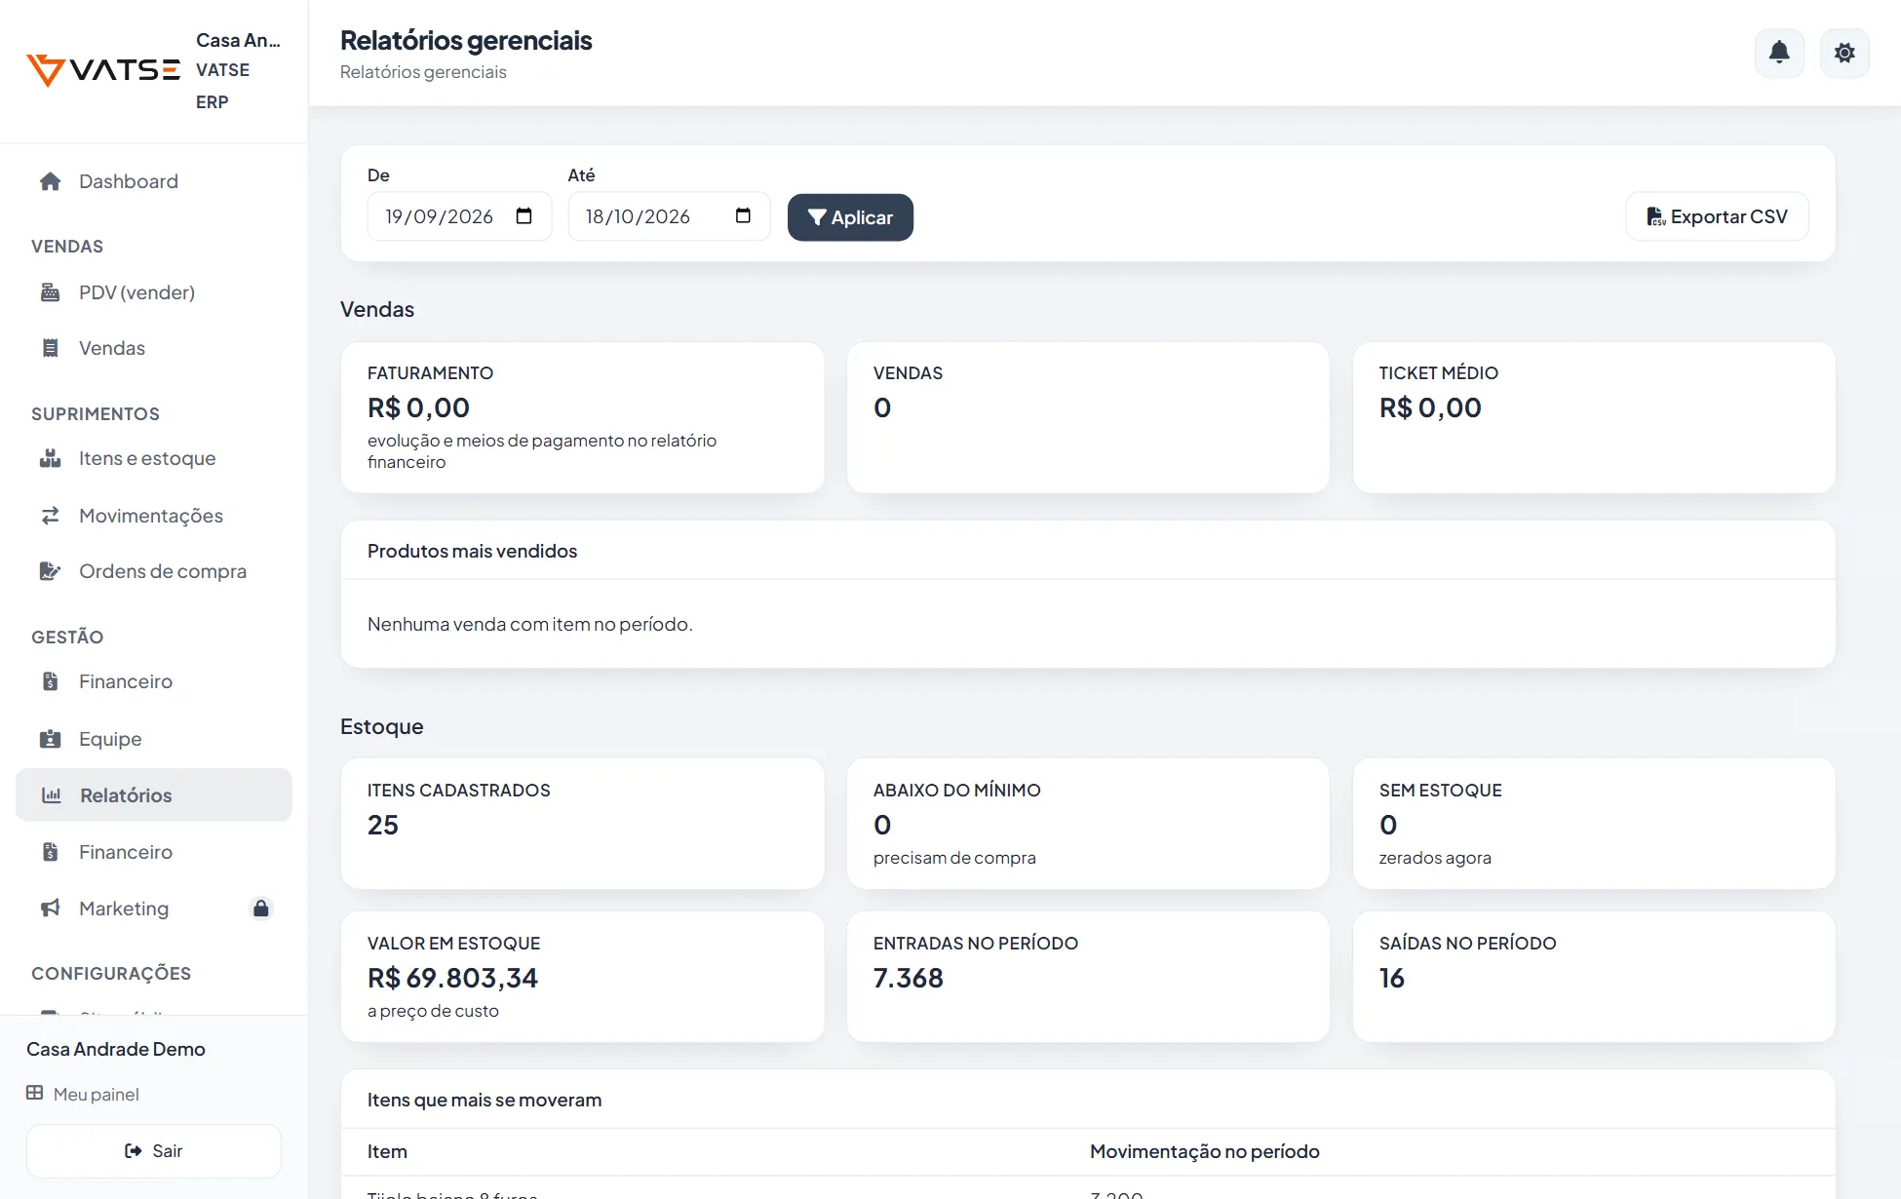Click the Ordens de compra icon
Image resolution: width=1901 pixels, height=1199 pixels.
(x=51, y=571)
